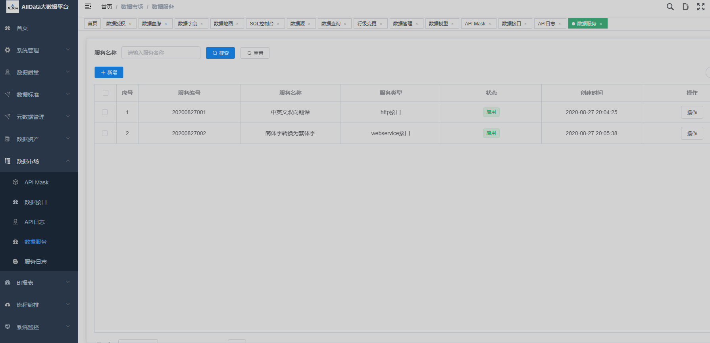Open 服务日志 in the sidebar

pyautogui.click(x=36, y=262)
